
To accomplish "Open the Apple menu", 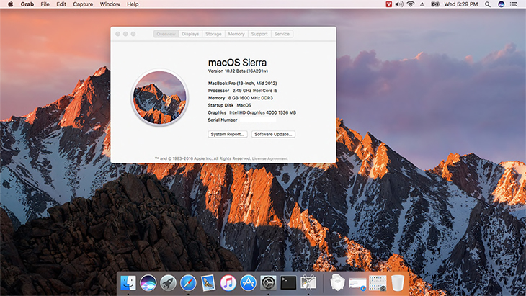I will pyautogui.click(x=10, y=4).
